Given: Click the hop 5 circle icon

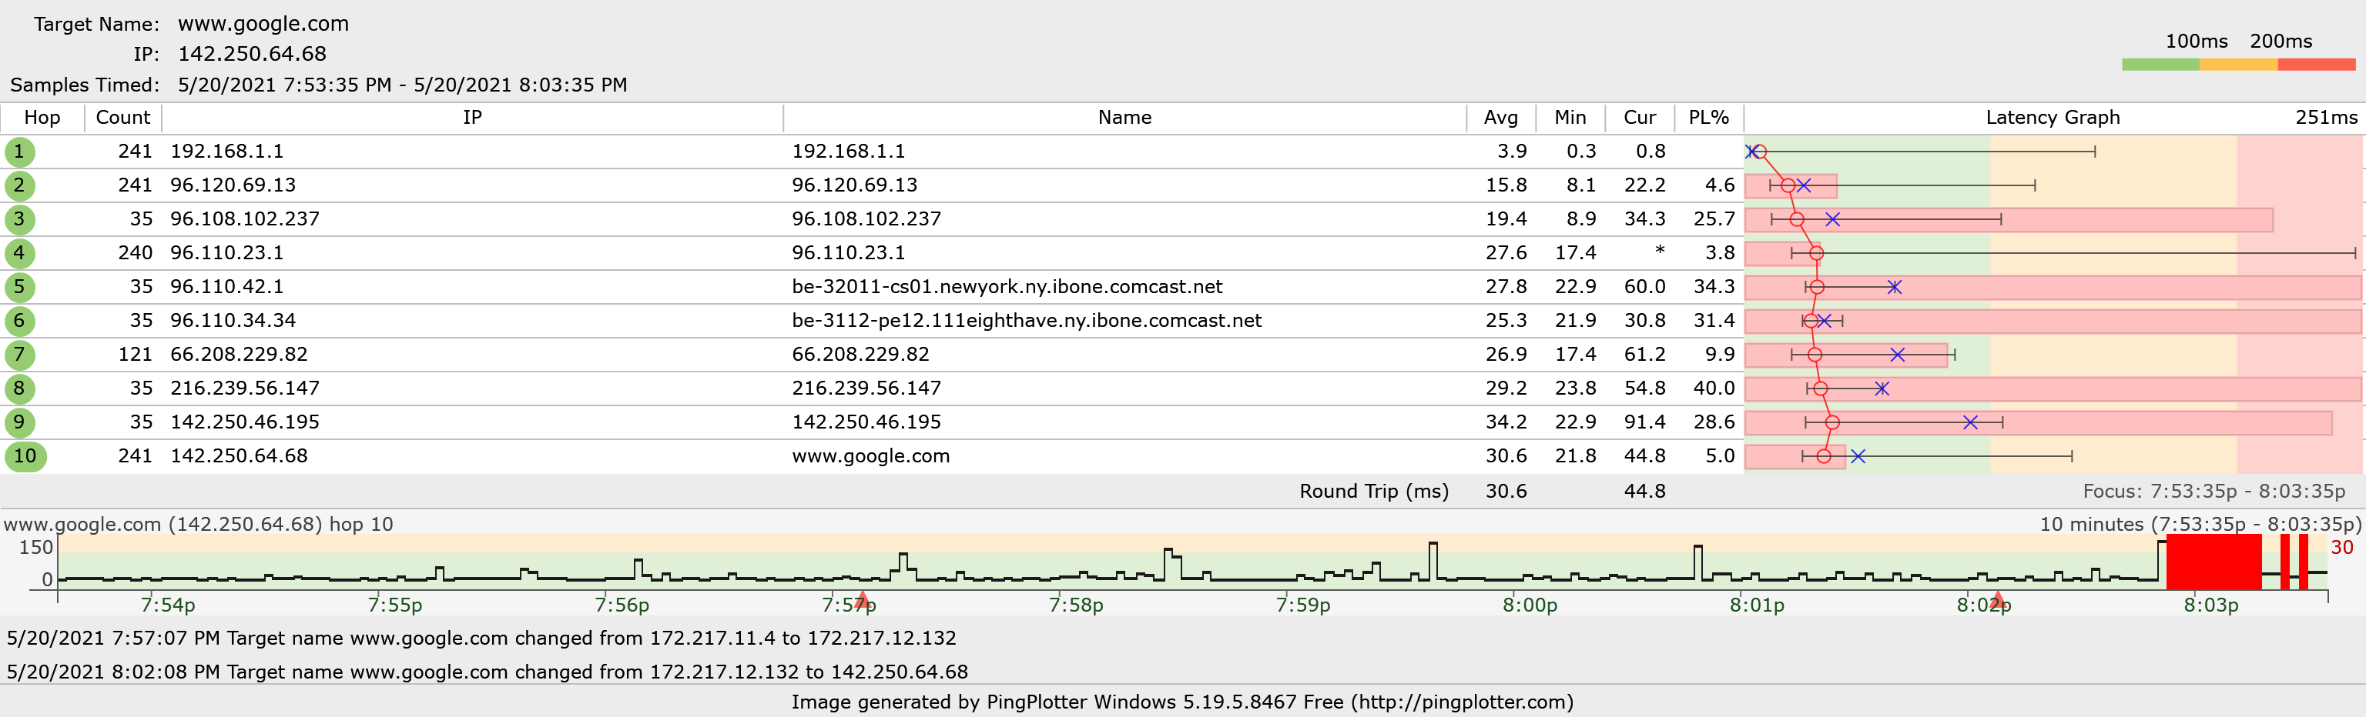Looking at the screenshot, I should [19, 287].
